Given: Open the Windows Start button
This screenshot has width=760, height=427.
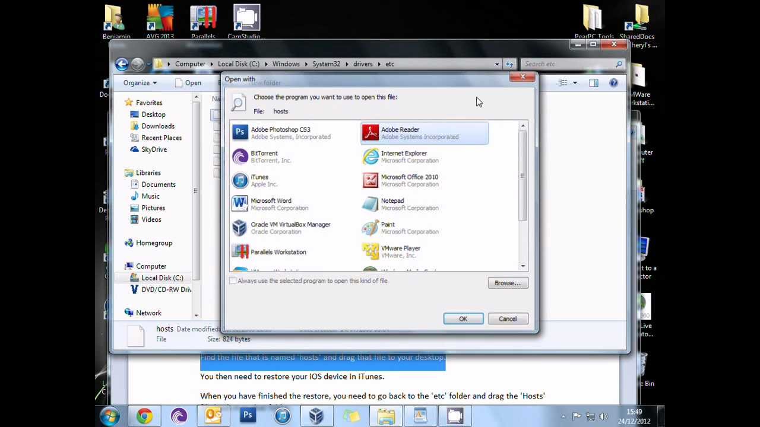Looking at the screenshot, I should [x=109, y=416].
